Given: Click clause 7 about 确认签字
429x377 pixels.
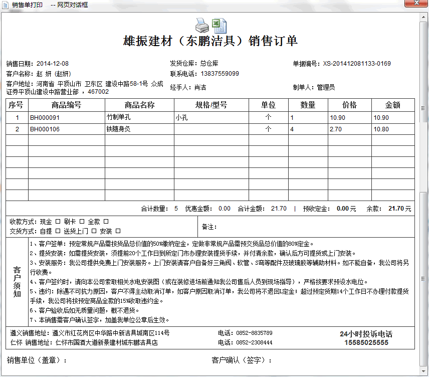Looking at the screenshot, I should tap(100, 320).
